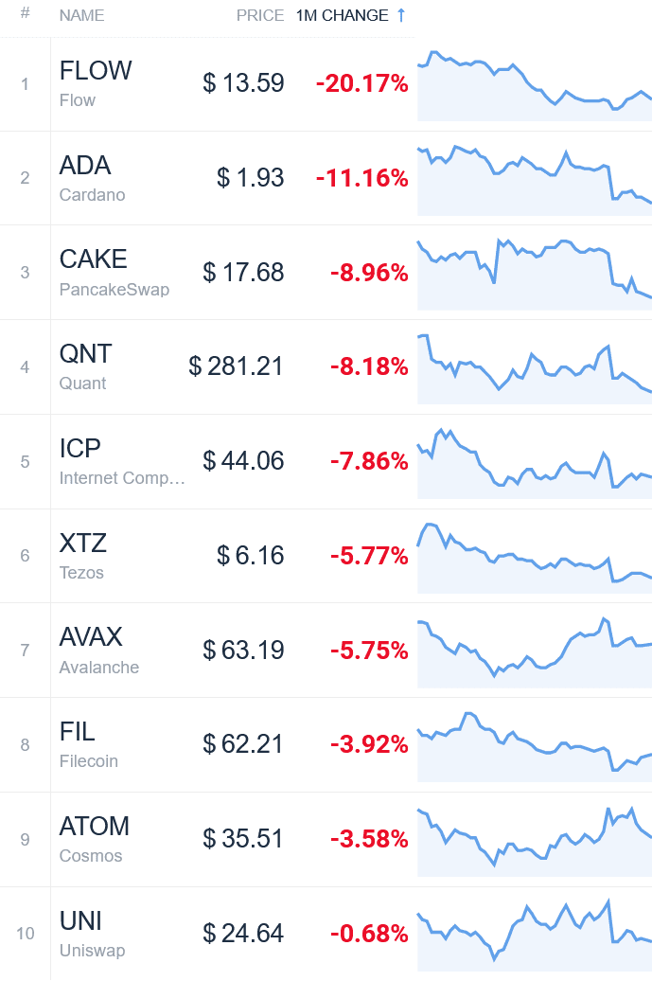Select the QNT Quant row name
The width and height of the screenshot is (652, 981).
click(86, 366)
